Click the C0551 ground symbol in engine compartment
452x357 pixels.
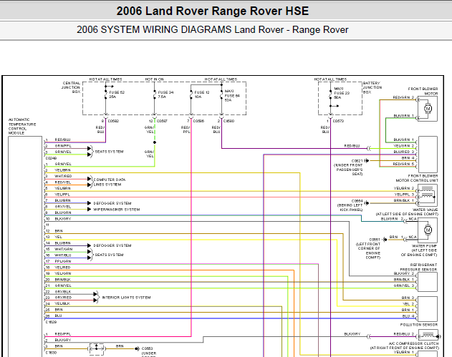pyautogui.click(x=385, y=240)
